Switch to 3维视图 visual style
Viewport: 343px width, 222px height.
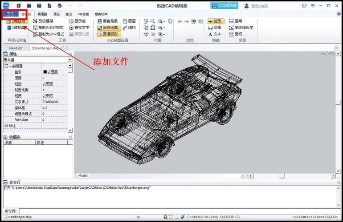click(x=16, y=28)
